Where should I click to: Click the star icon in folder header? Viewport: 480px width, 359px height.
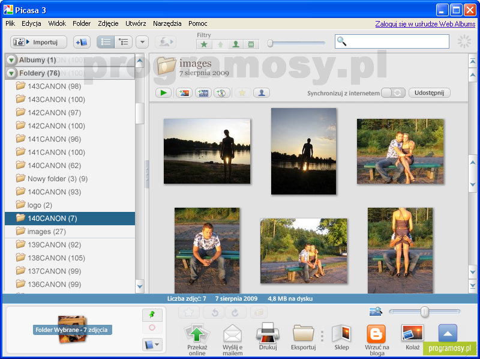click(x=242, y=93)
